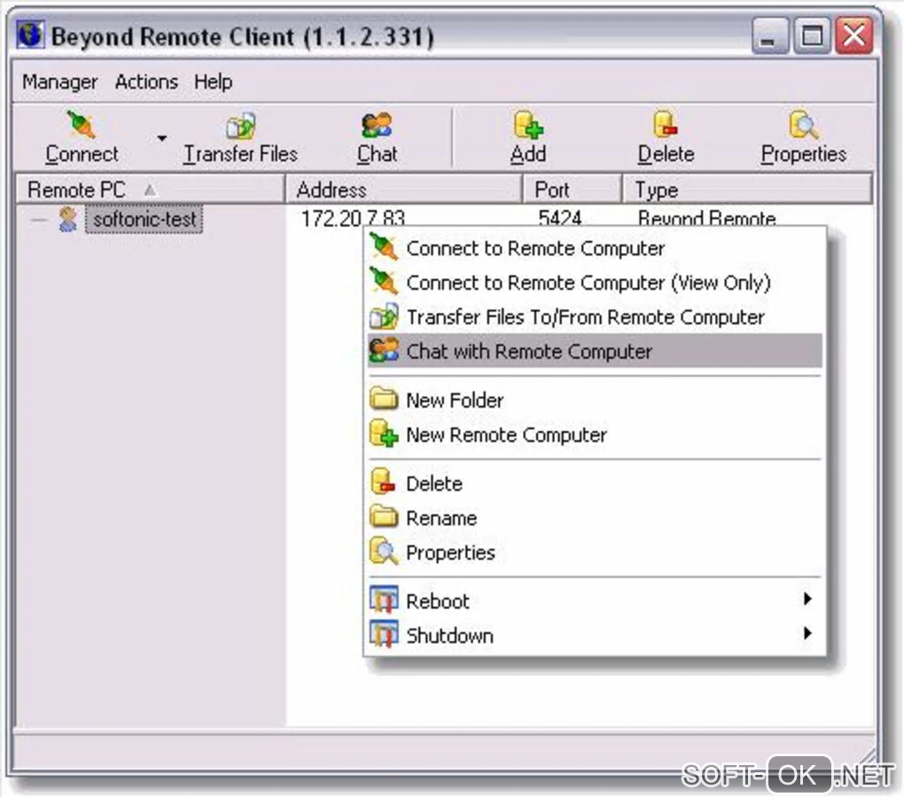Minimize the Beyond Remote Client window
Viewport: 904px width, 797px height.
pyautogui.click(x=769, y=35)
